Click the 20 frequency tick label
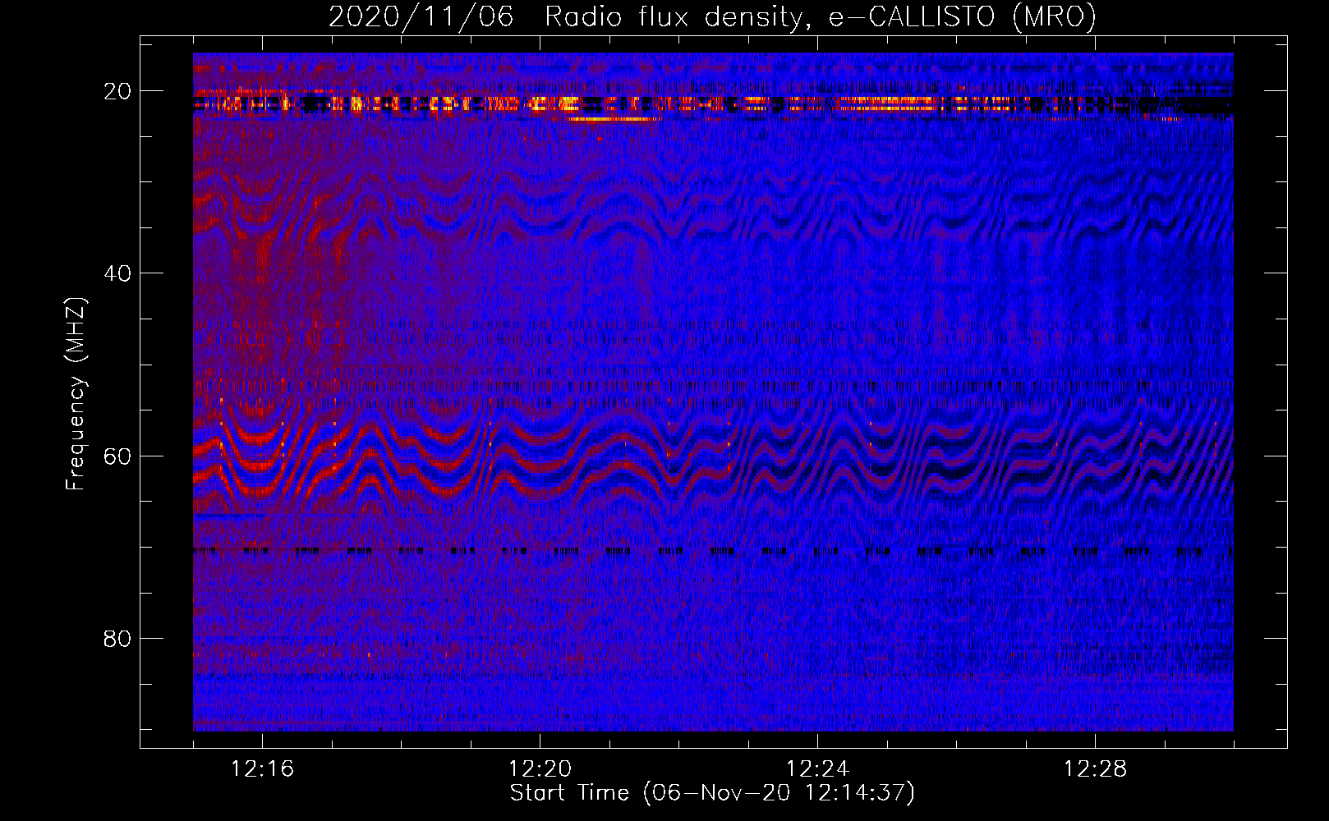The image size is (1329, 821). coord(117,91)
